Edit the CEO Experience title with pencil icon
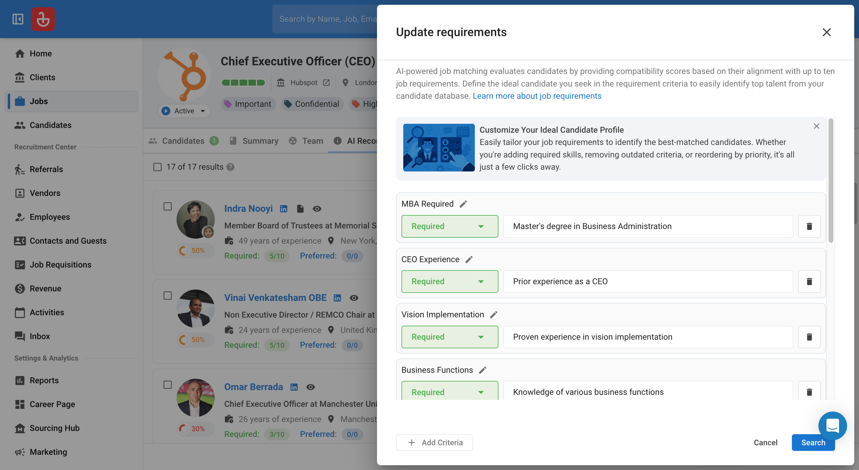 point(469,259)
